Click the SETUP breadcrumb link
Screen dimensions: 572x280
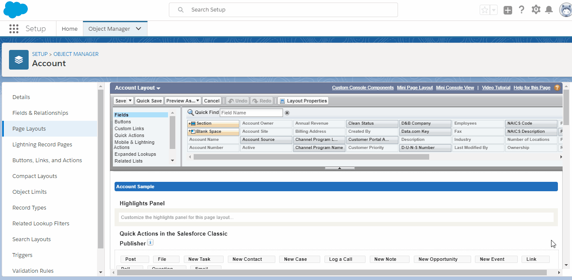coord(40,54)
